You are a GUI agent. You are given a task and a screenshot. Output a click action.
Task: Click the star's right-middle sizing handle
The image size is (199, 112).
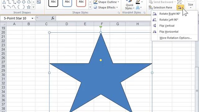[152, 73]
